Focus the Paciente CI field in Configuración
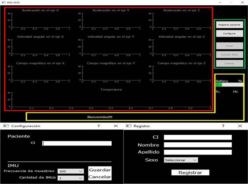Screen dimensions: 248x184 pyautogui.click(x=77, y=143)
